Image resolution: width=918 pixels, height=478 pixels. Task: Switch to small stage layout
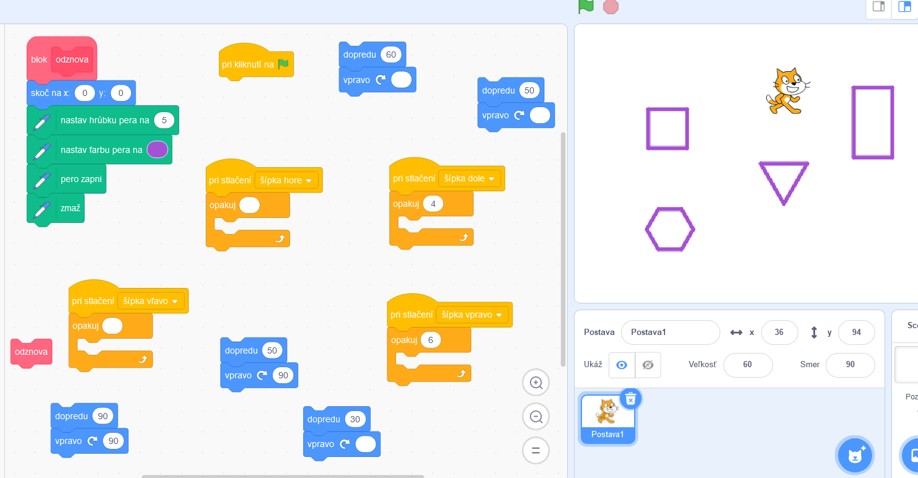point(878,7)
